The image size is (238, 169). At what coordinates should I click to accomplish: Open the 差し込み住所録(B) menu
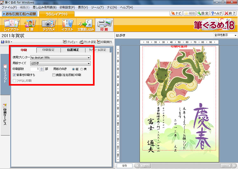pyautogui.click(x=44, y=7)
